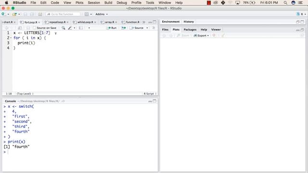The width and height of the screenshot is (308, 173).
Task: Open the Session menu
Action: [x=94, y=2]
